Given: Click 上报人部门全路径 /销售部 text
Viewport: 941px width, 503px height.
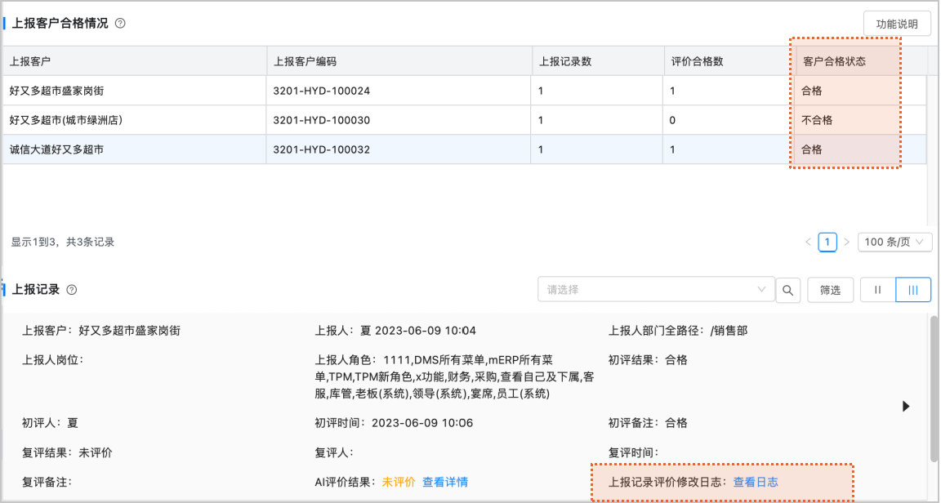Looking at the screenshot, I should coord(678,331).
